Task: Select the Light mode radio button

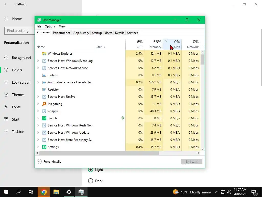Action: point(91,170)
